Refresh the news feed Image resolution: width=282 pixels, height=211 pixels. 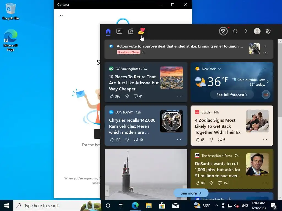pyautogui.click(x=235, y=31)
